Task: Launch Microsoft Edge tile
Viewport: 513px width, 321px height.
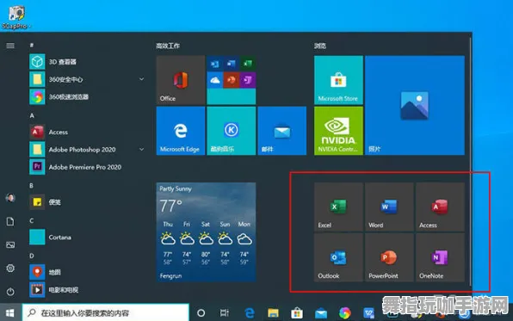Action: pyautogui.click(x=181, y=131)
